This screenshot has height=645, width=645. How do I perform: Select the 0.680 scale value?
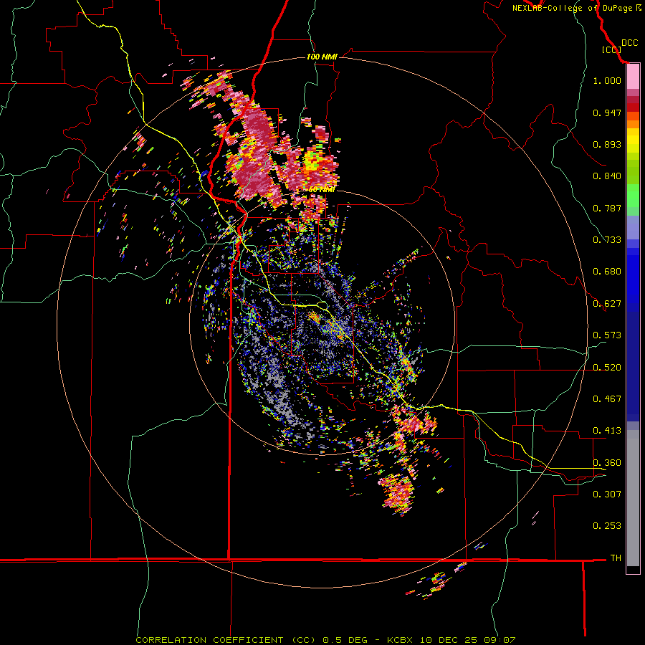(607, 272)
